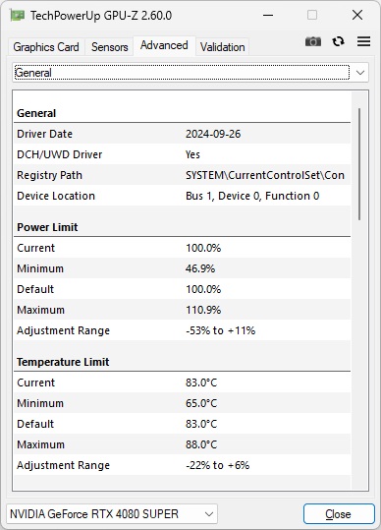Viewport: 381px width, 530px height.
Task: Minimize the GPU-Z window
Action: coord(268,15)
